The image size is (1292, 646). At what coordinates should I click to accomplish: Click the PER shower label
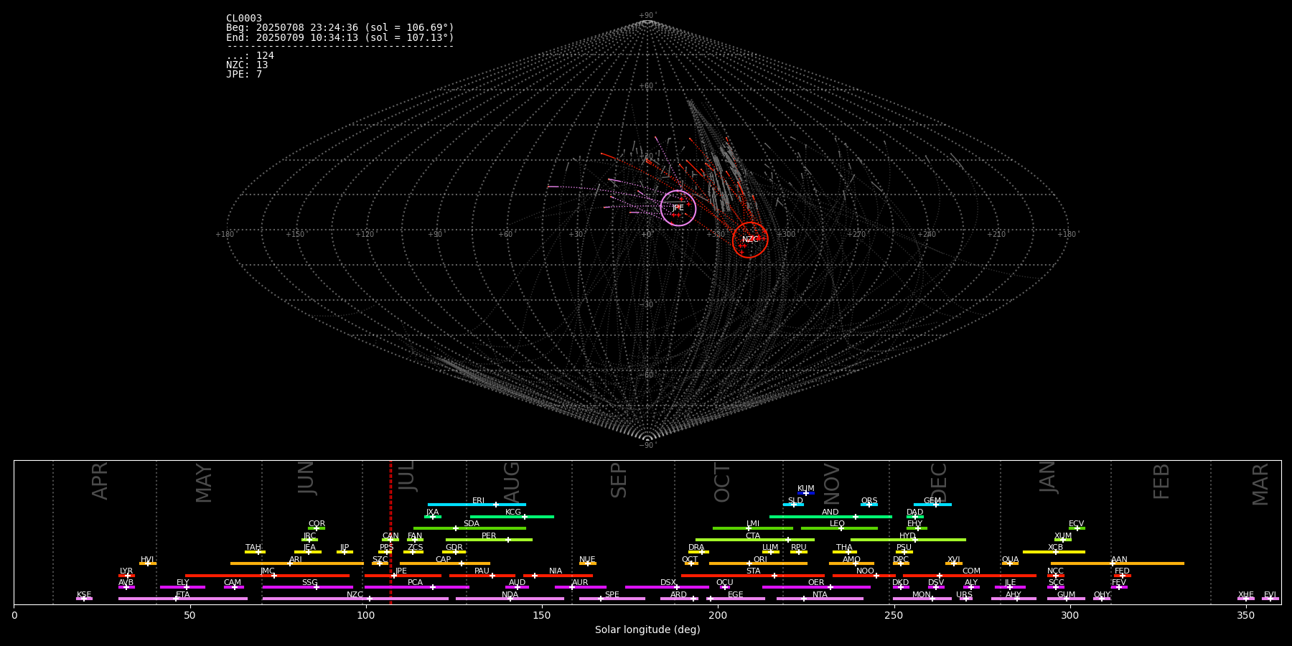pos(489,536)
